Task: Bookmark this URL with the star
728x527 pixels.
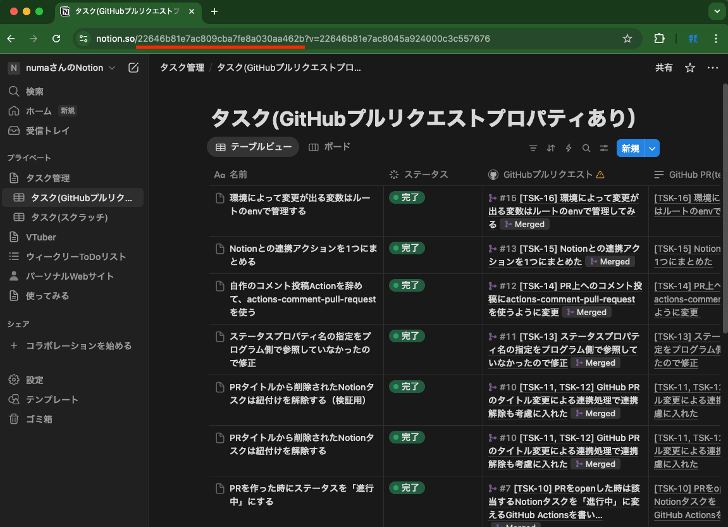Action: [x=627, y=39]
